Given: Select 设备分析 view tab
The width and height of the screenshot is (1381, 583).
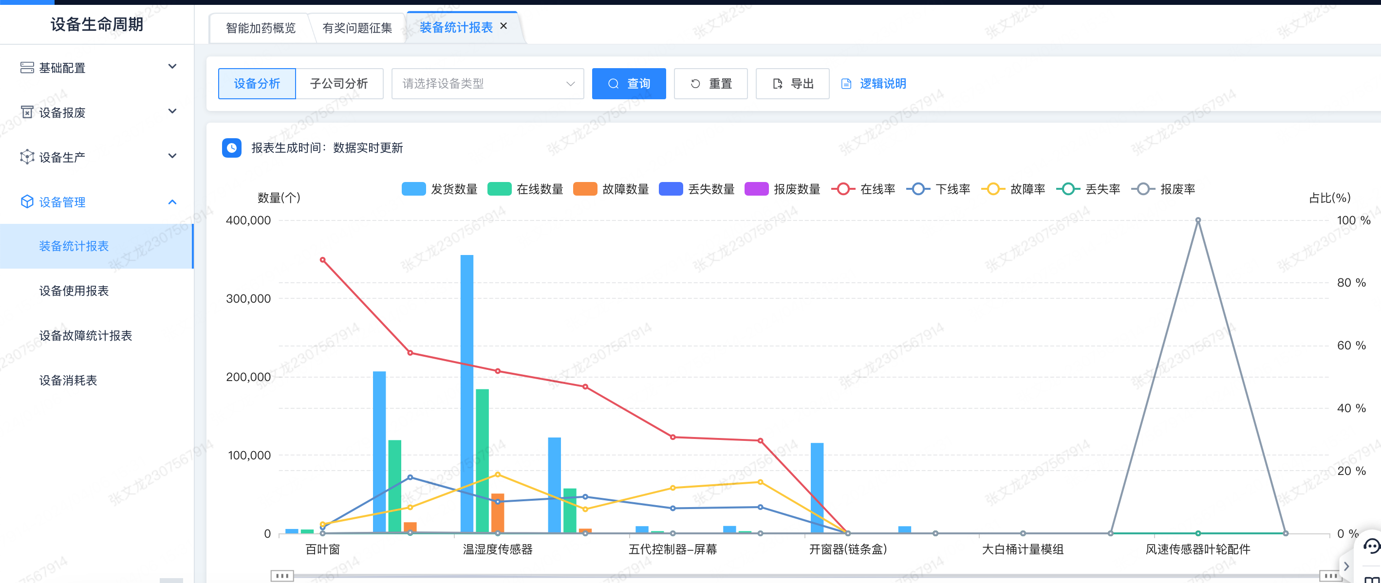Looking at the screenshot, I should [x=257, y=84].
